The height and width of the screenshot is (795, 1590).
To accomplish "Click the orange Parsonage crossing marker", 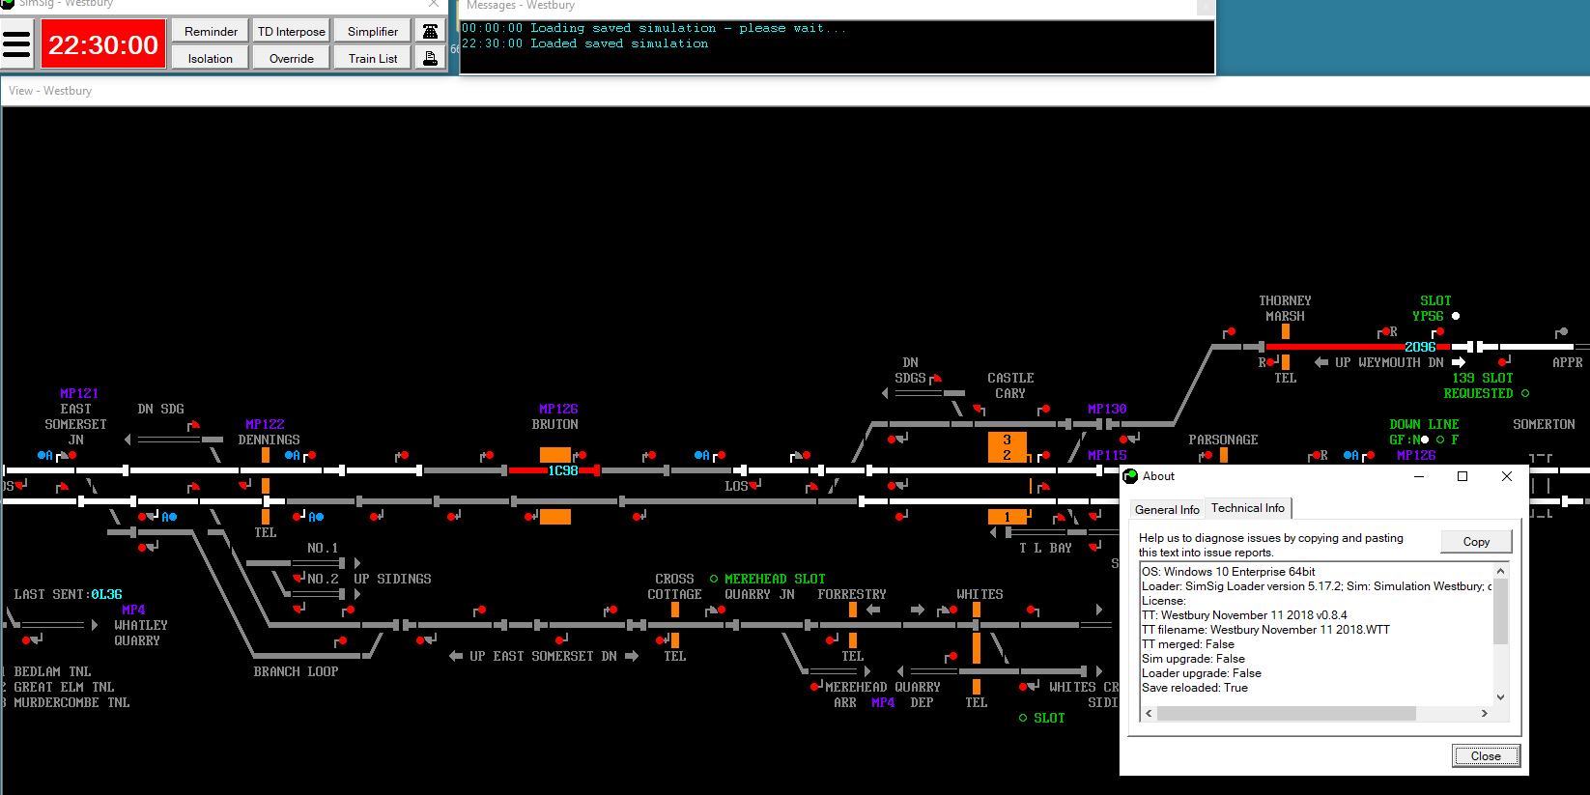I will [1224, 455].
